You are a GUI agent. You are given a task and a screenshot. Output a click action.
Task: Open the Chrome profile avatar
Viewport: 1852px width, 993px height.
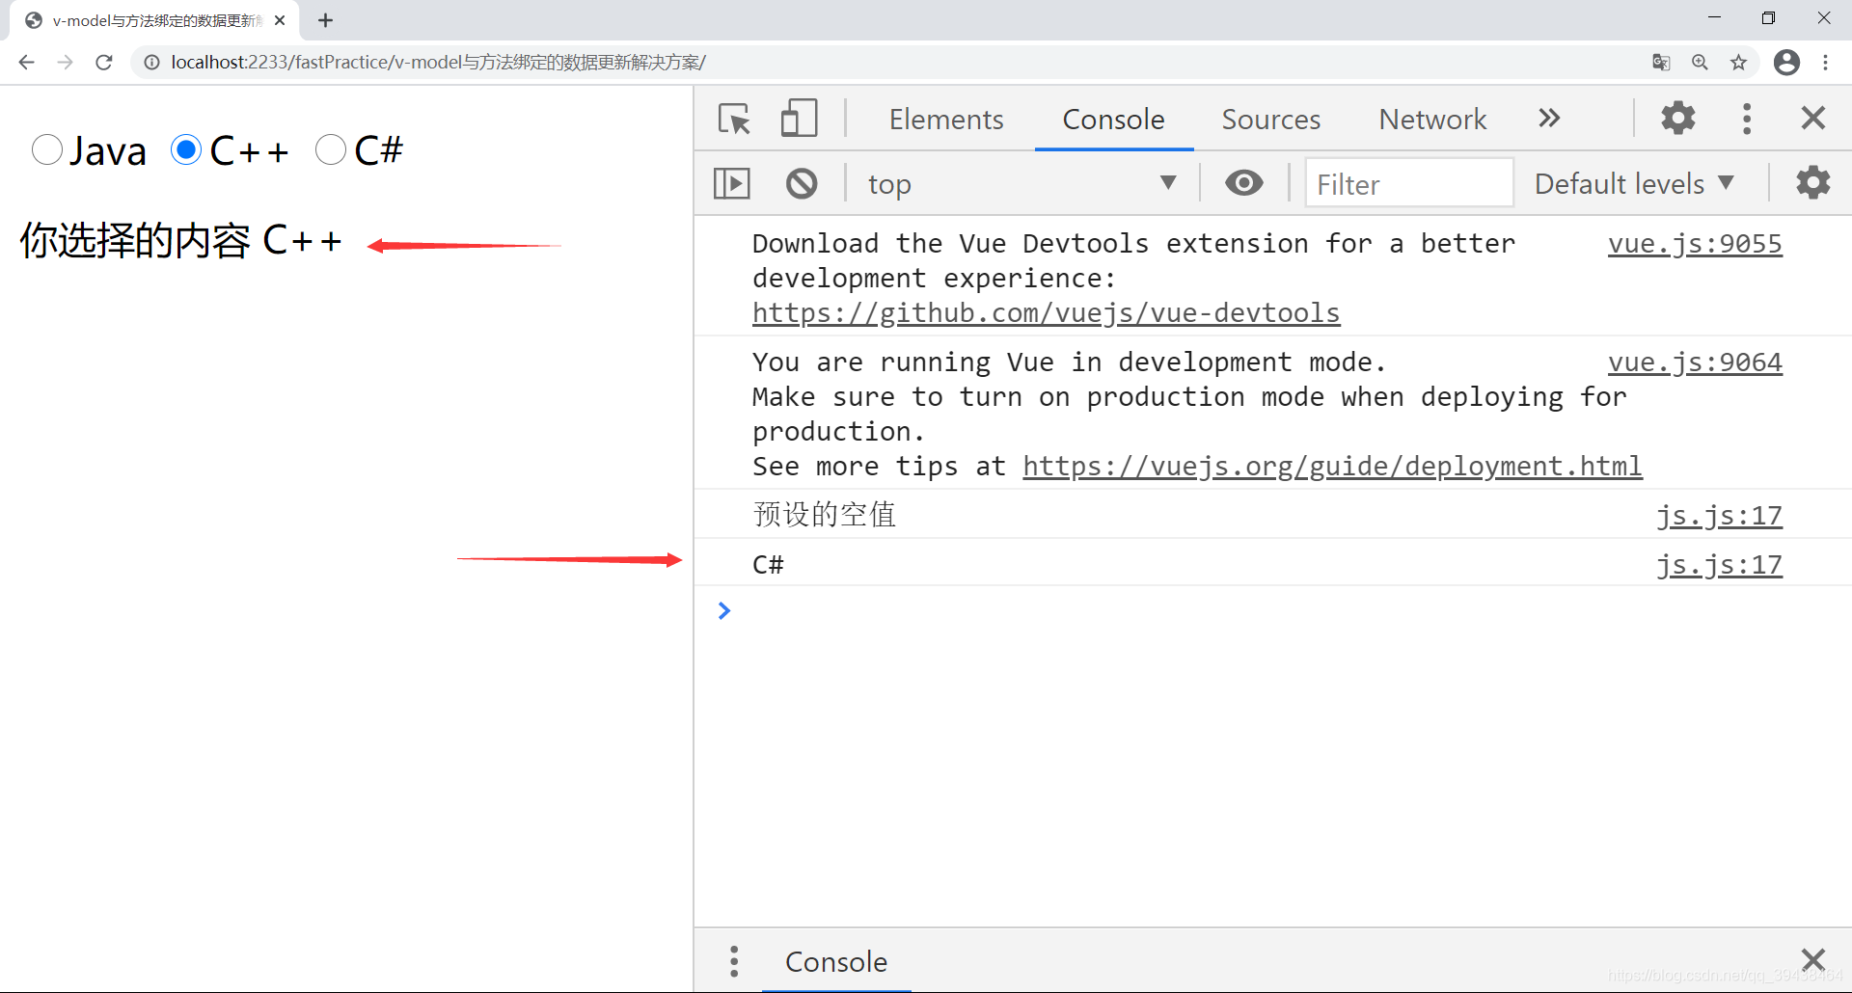1786,63
